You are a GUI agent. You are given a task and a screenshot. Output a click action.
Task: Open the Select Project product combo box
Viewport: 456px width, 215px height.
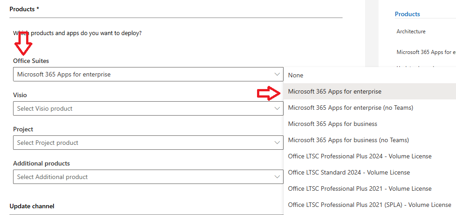click(x=144, y=143)
